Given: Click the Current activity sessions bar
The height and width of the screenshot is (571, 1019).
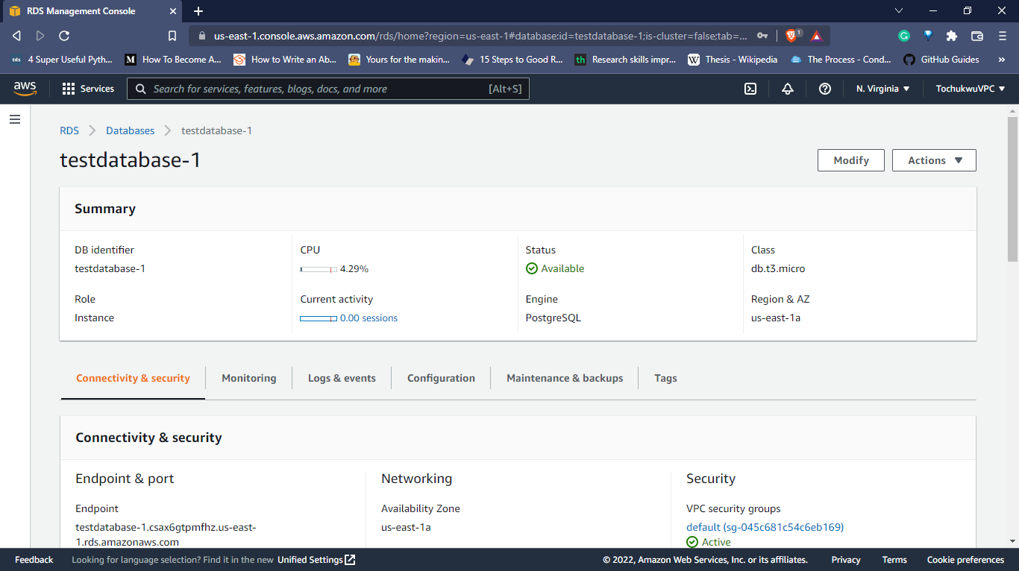Looking at the screenshot, I should tap(319, 318).
